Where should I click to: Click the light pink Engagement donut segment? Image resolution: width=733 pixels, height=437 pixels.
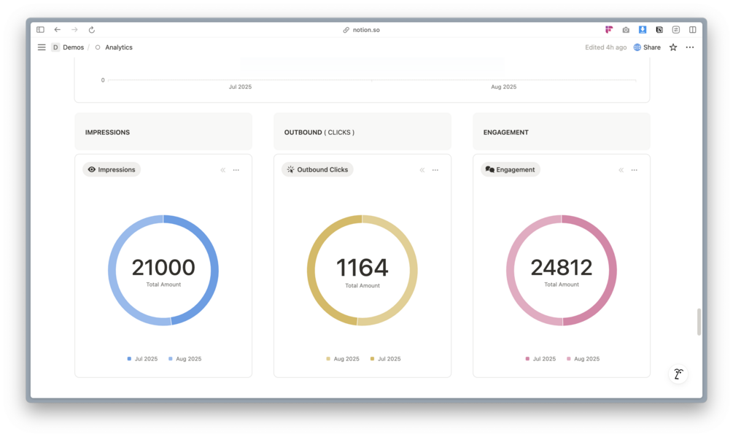coord(510,270)
